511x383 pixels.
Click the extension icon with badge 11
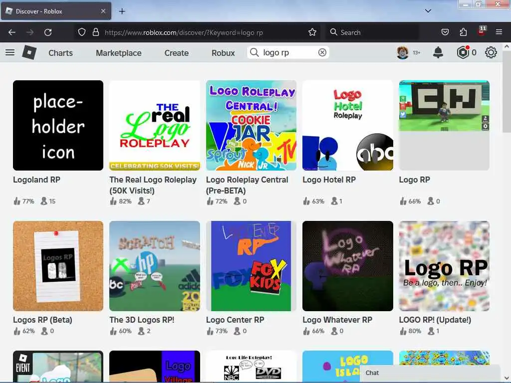coord(482,31)
